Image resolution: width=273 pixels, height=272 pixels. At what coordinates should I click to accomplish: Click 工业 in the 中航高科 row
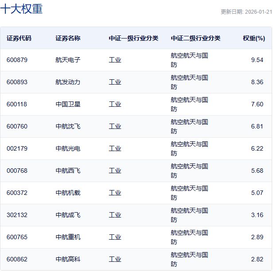pyautogui.click(x=115, y=259)
